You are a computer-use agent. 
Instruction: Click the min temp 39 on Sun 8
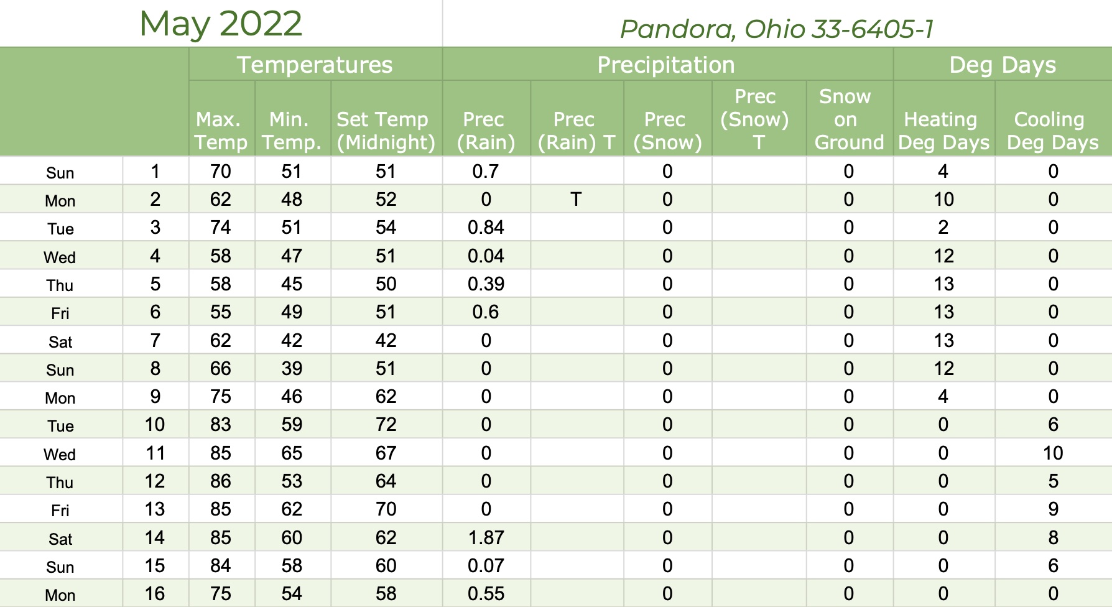[x=292, y=369]
